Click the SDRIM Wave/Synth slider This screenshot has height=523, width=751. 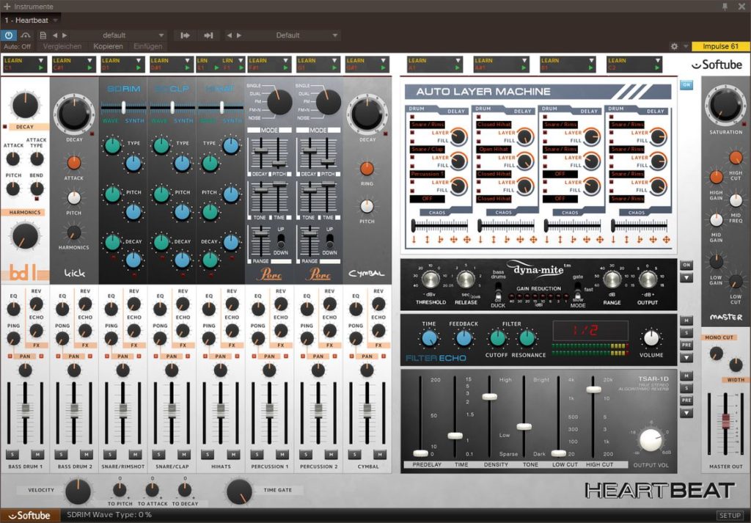(x=123, y=106)
